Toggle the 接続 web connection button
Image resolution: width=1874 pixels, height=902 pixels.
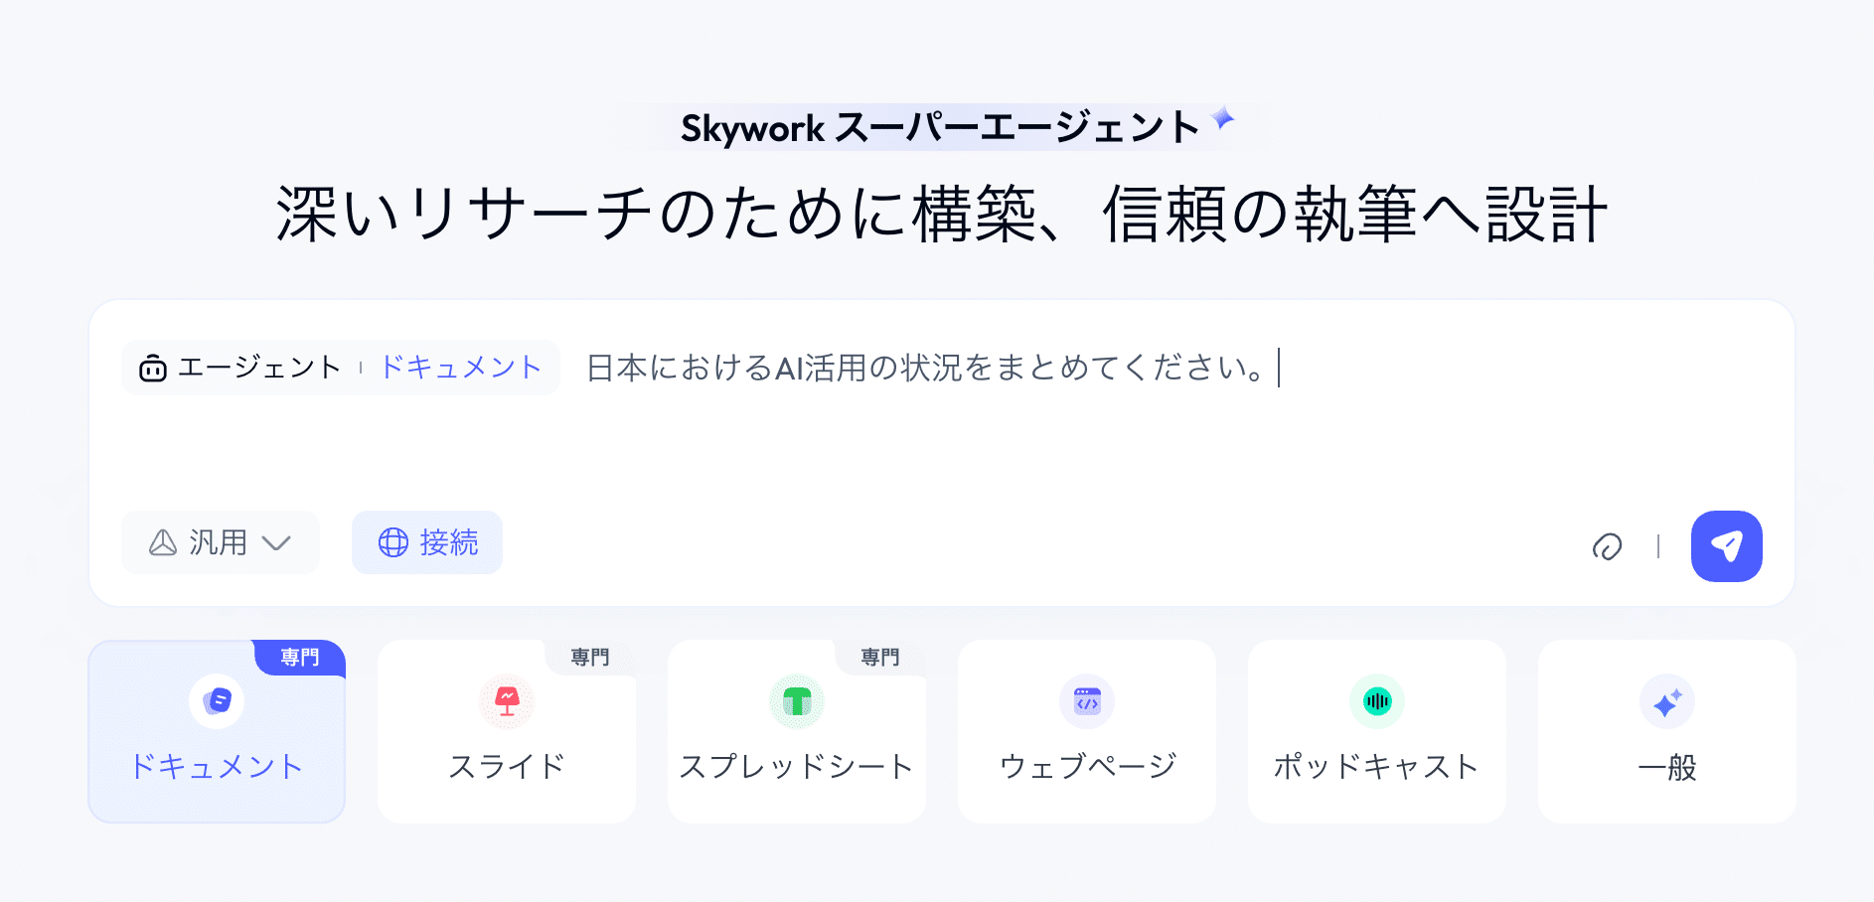427,542
